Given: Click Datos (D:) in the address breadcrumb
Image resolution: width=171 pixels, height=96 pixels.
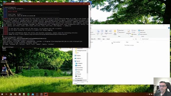Looking at the screenshot, I should [x=93, y=39].
